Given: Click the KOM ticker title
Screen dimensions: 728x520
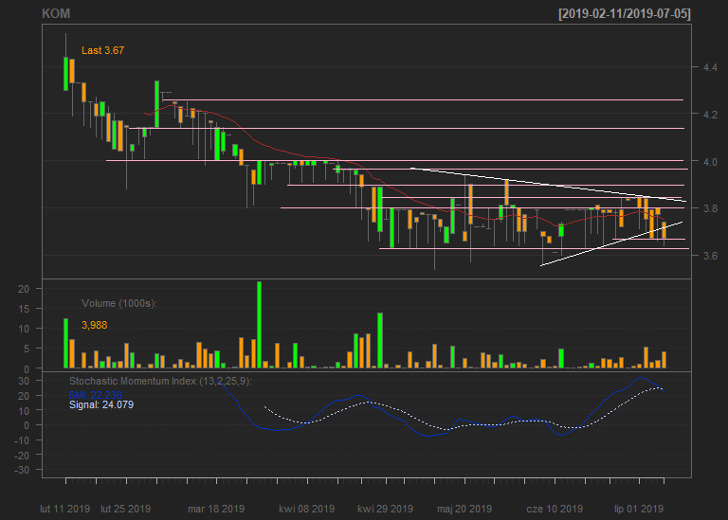Looking at the screenshot, I should 56,13.
